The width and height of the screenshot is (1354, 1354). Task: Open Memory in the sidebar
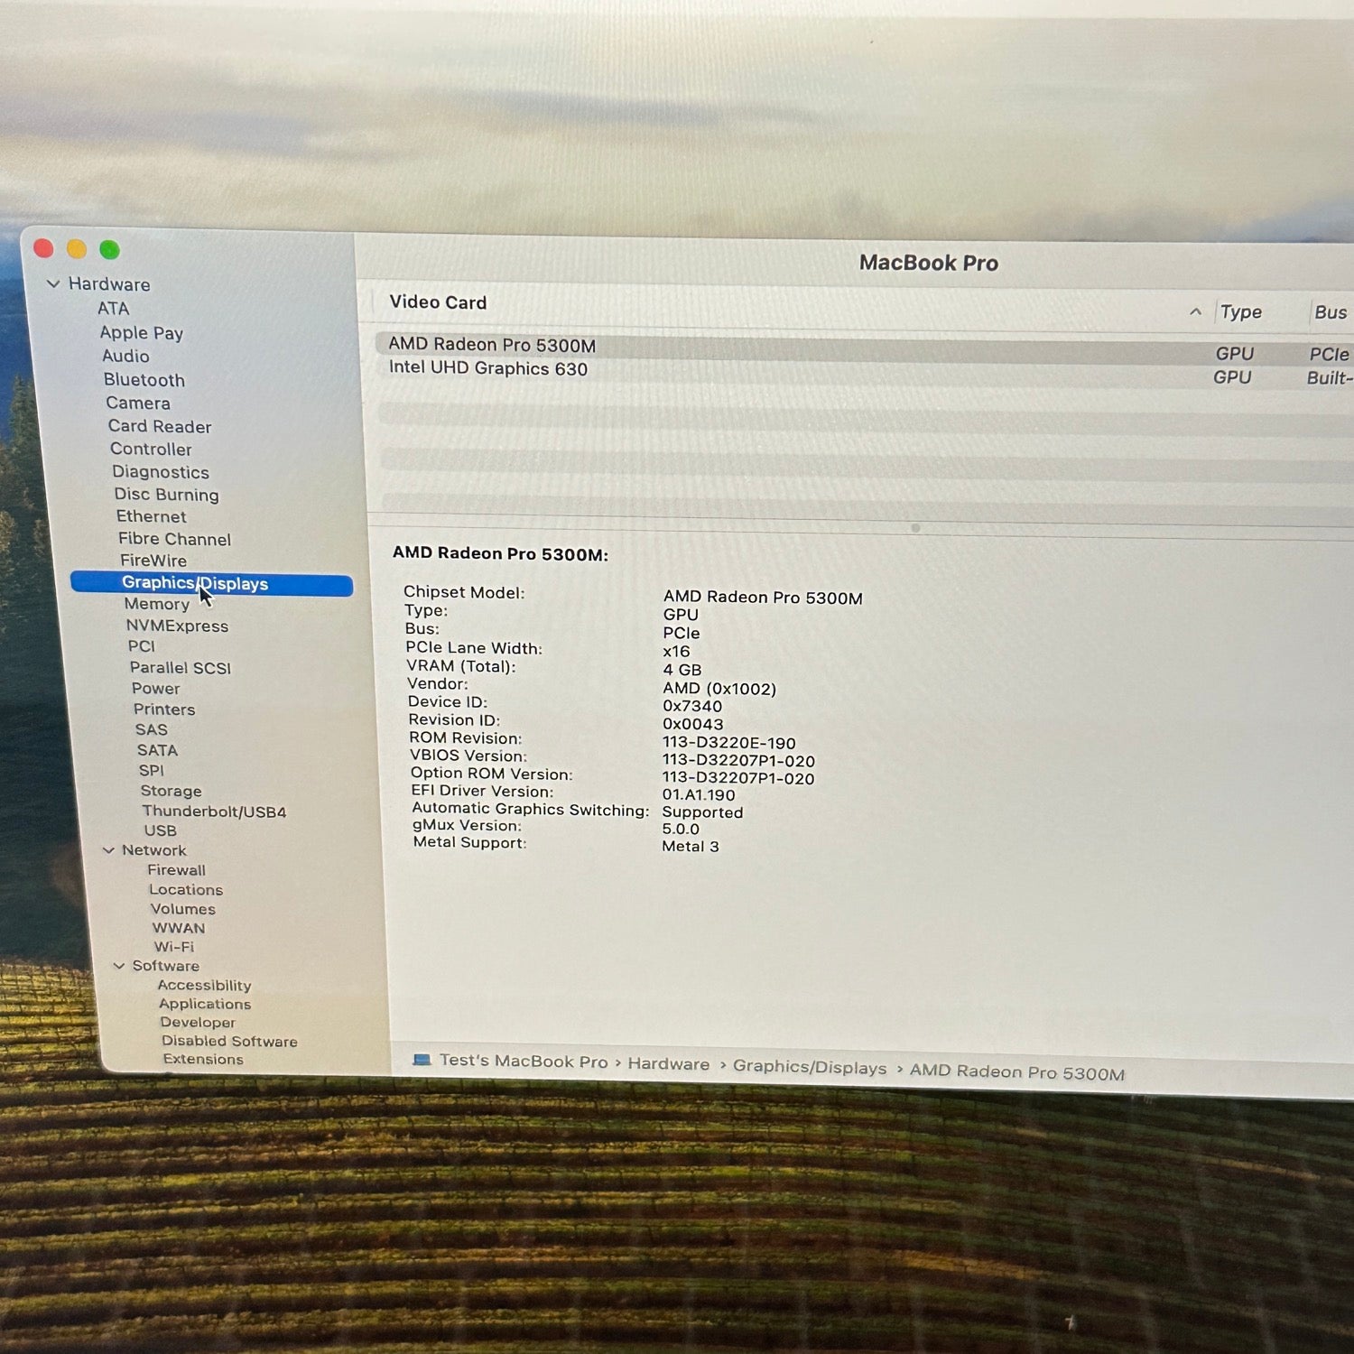157,604
